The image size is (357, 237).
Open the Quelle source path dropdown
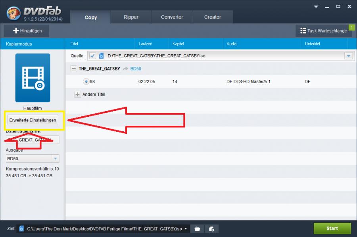point(349,56)
